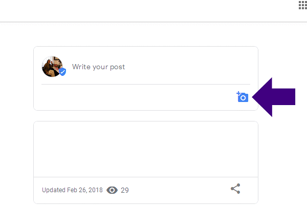The image size is (307, 205).
Task: Share the post using share icon
Action: pyautogui.click(x=235, y=189)
